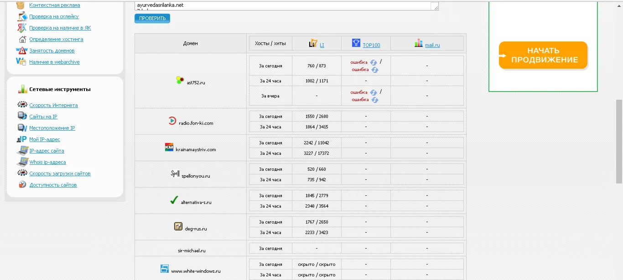Open the Whois ip-адреса link

47,163
